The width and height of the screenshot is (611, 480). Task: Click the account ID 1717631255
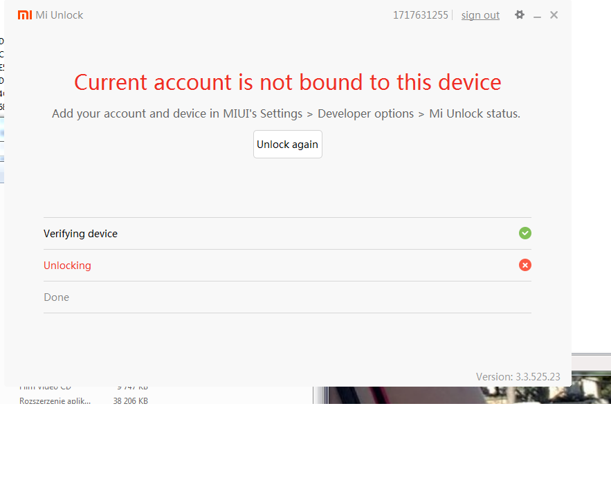[420, 15]
